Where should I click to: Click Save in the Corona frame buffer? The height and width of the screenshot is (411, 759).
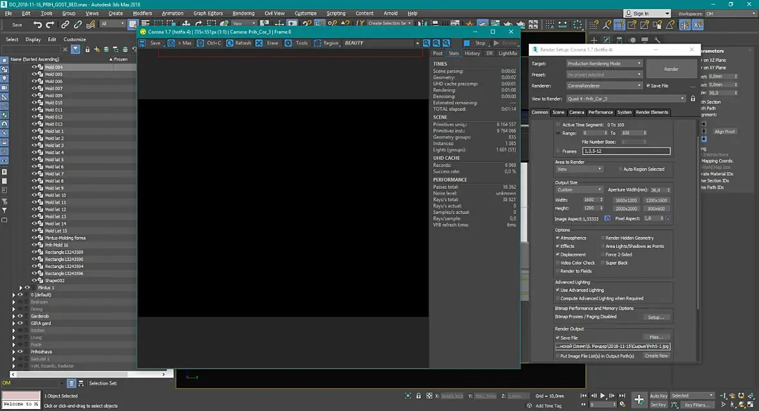pyautogui.click(x=151, y=43)
